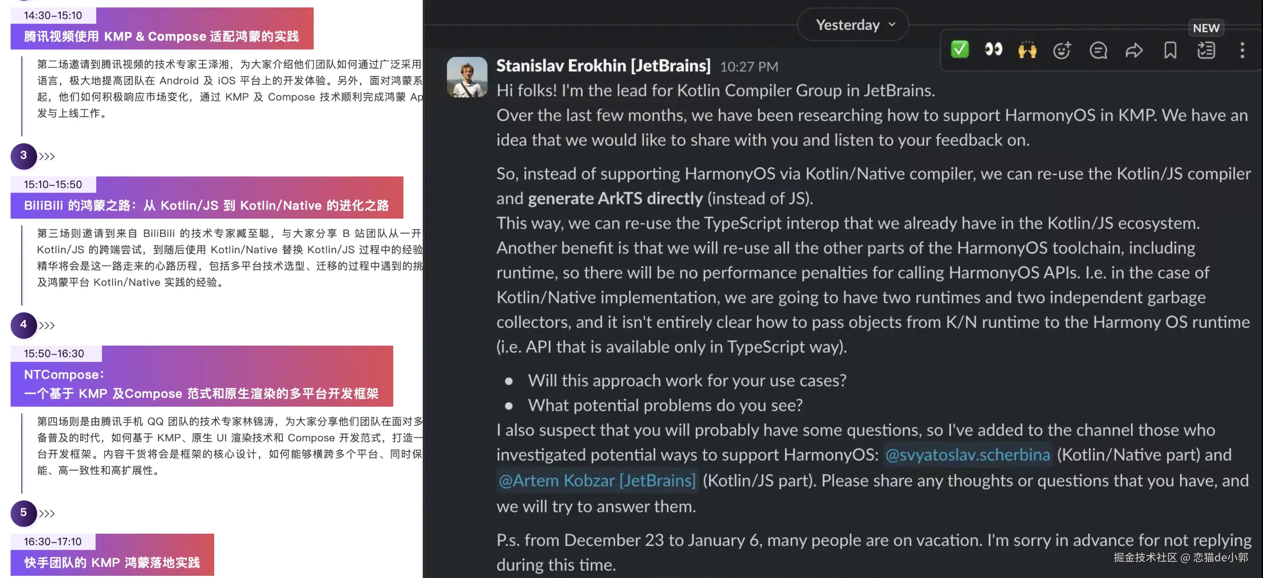Click the @svyatoslav.scherbina mention

(x=968, y=454)
